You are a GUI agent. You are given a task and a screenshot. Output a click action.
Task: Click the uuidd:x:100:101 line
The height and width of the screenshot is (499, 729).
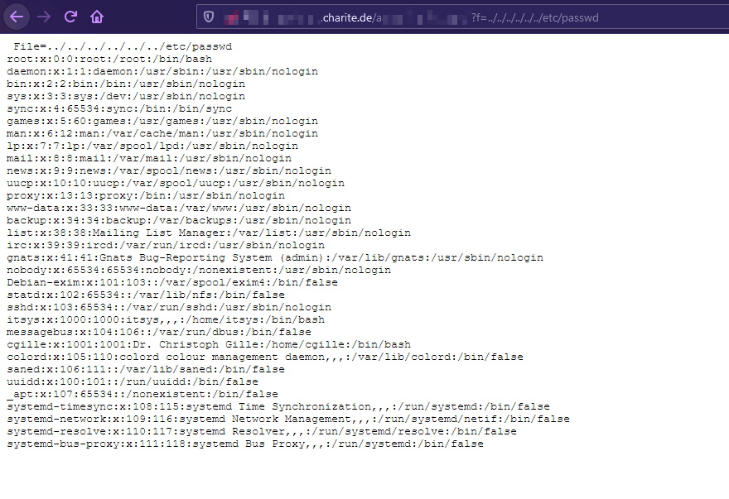(x=133, y=382)
